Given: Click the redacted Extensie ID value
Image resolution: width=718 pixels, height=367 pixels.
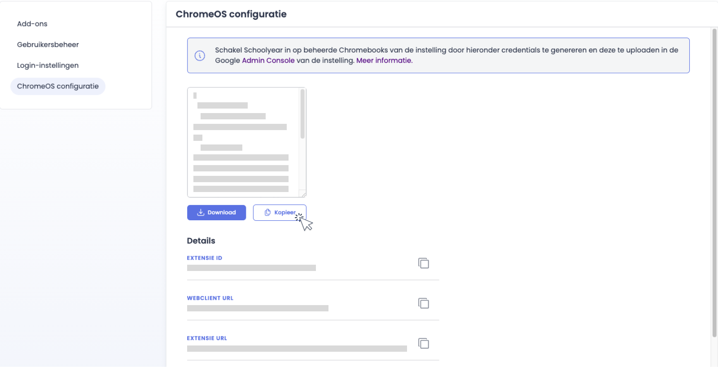Looking at the screenshot, I should coord(251,268).
